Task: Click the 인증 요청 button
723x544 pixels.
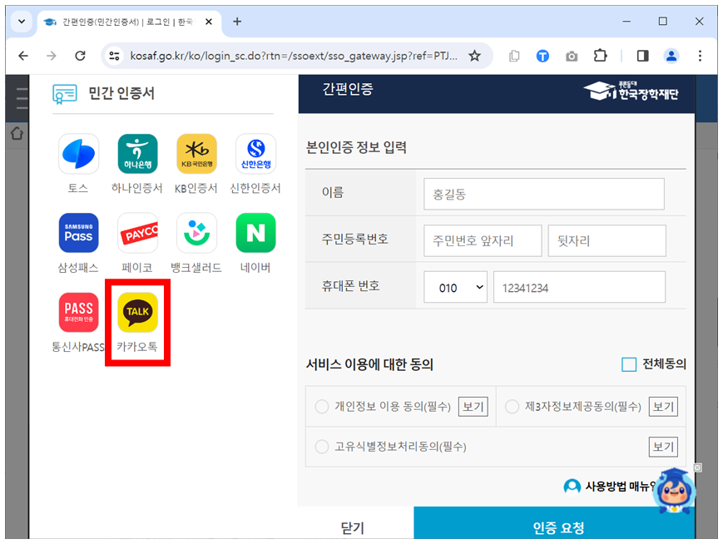Action: point(554,523)
